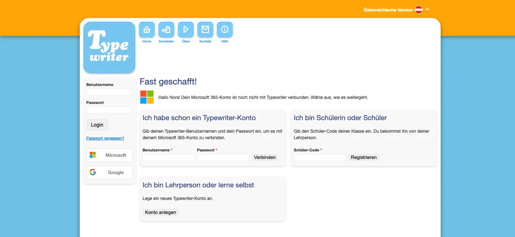Click the Fast geschafft! heading

(x=168, y=82)
